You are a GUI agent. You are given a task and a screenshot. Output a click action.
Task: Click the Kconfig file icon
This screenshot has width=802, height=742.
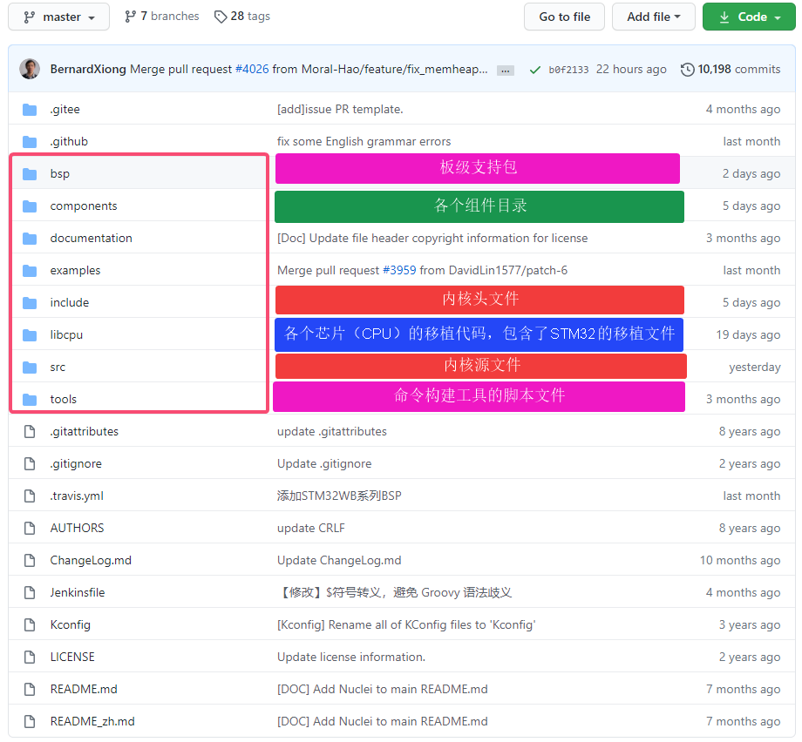[30, 624]
